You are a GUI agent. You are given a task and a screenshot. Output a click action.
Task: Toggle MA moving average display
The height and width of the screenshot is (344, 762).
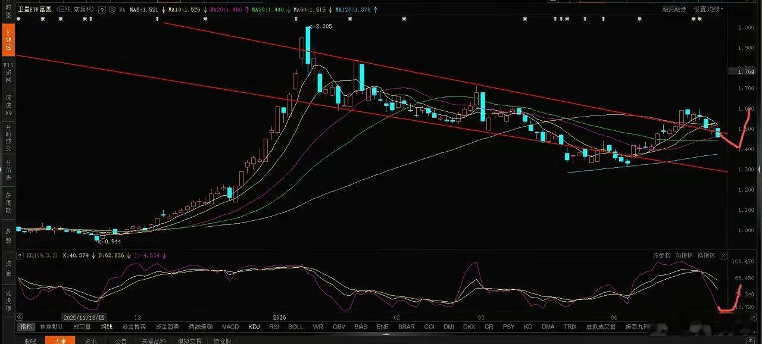click(x=122, y=10)
